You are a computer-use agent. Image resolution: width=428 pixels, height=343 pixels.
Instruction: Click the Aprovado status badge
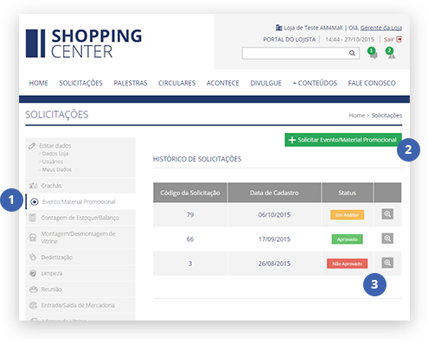point(347,239)
